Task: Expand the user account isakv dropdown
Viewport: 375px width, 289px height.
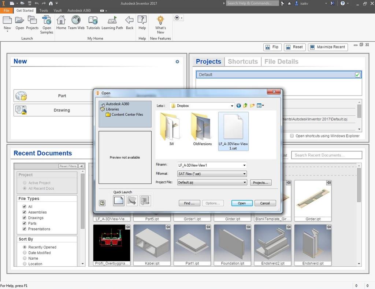Action: coord(326,4)
